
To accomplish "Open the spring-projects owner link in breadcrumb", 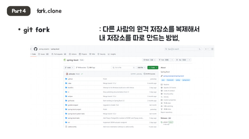I will tap(44, 49).
